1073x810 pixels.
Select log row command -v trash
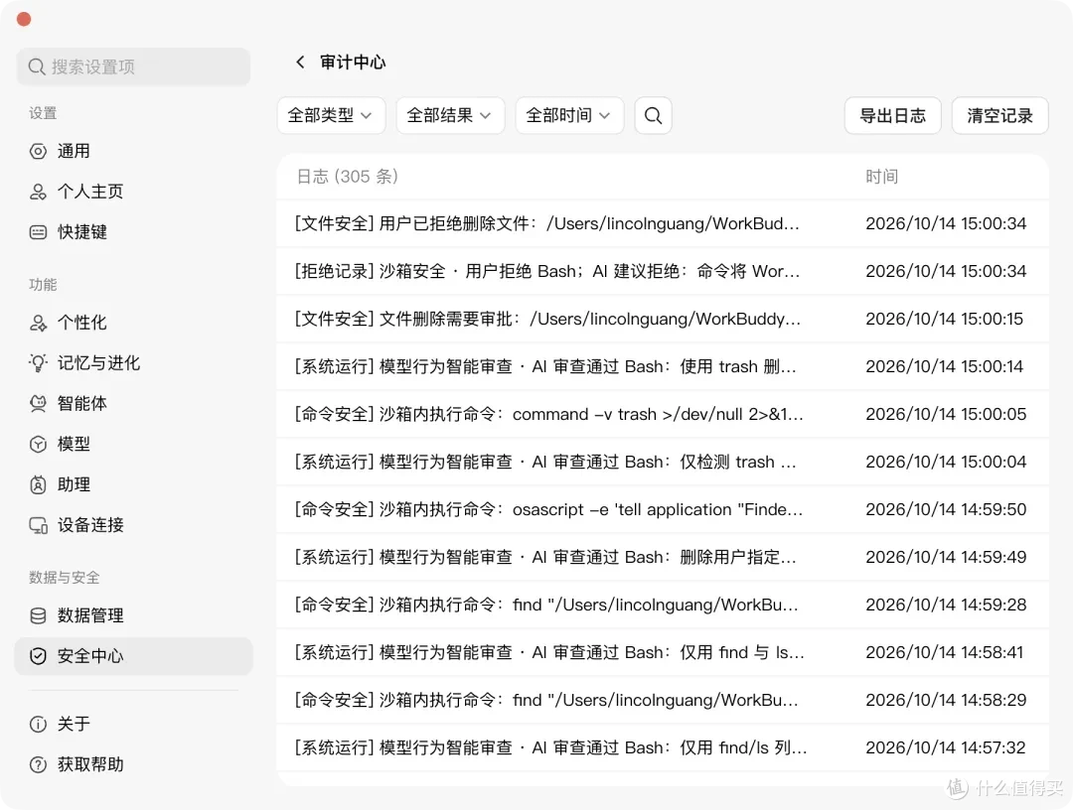click(663, 414)
